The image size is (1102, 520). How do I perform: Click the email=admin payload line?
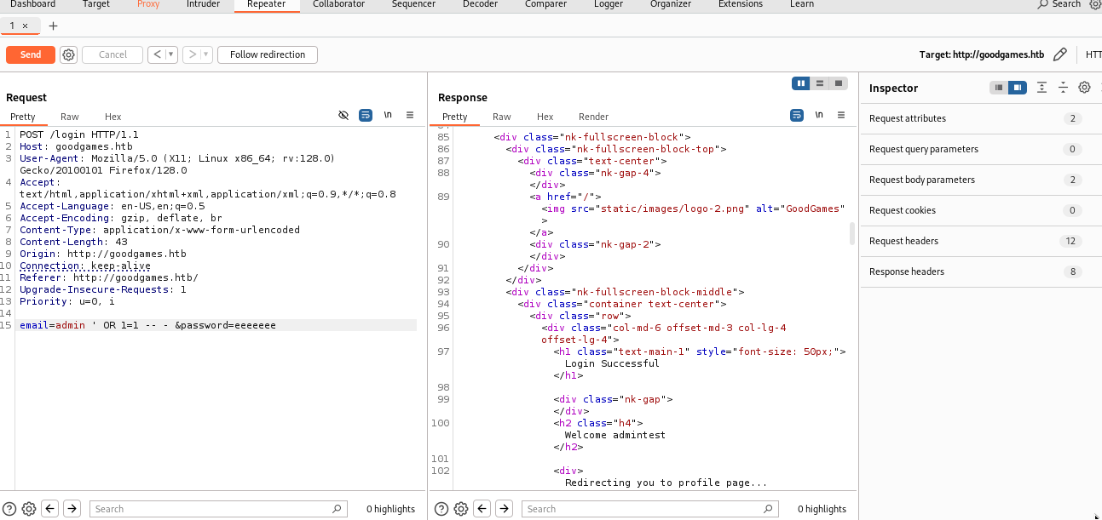218,325
